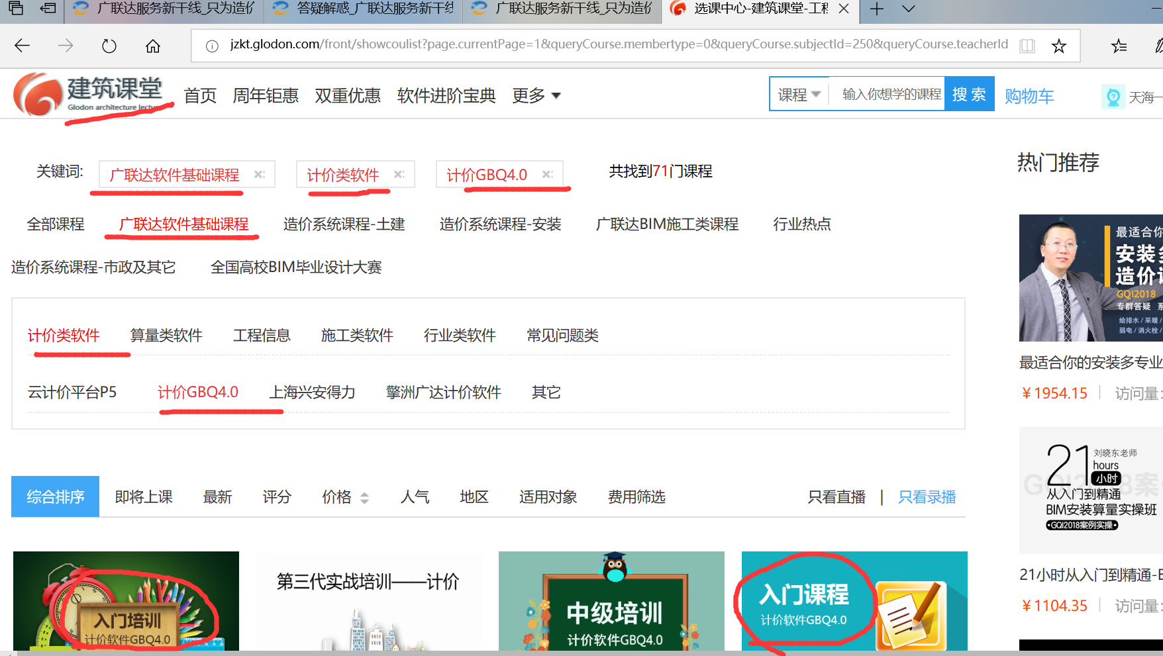The image size is (1163, 656).
Task: Sort courses by 人气
Action: (x=415, y=497)
